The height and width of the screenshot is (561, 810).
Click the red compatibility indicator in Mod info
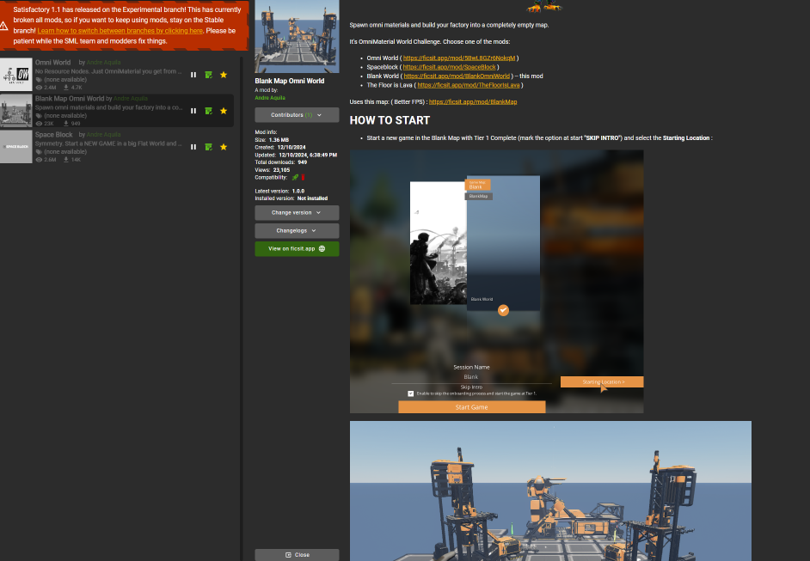click(x=303, y=177)
